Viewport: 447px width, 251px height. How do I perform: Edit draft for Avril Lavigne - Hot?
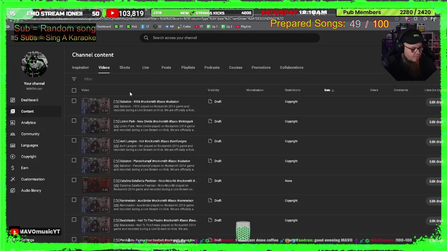(435, 142)
